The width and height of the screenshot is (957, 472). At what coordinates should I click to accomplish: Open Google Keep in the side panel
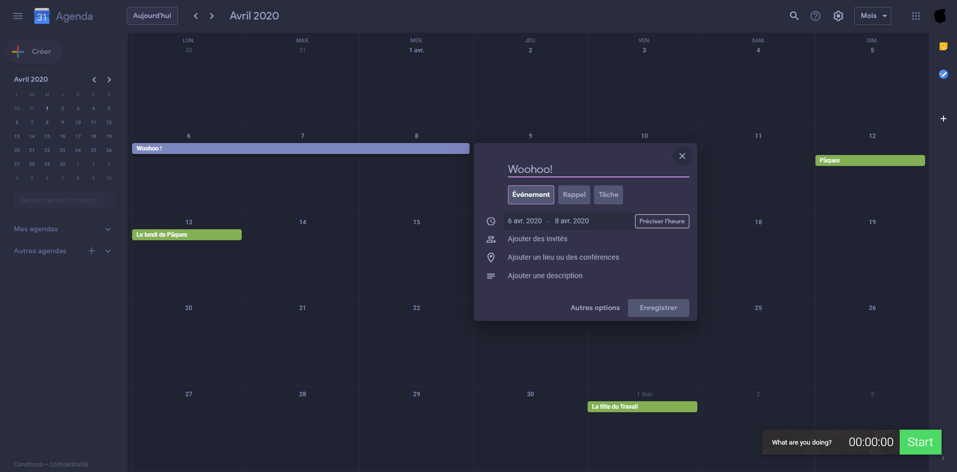click(944, 46)
